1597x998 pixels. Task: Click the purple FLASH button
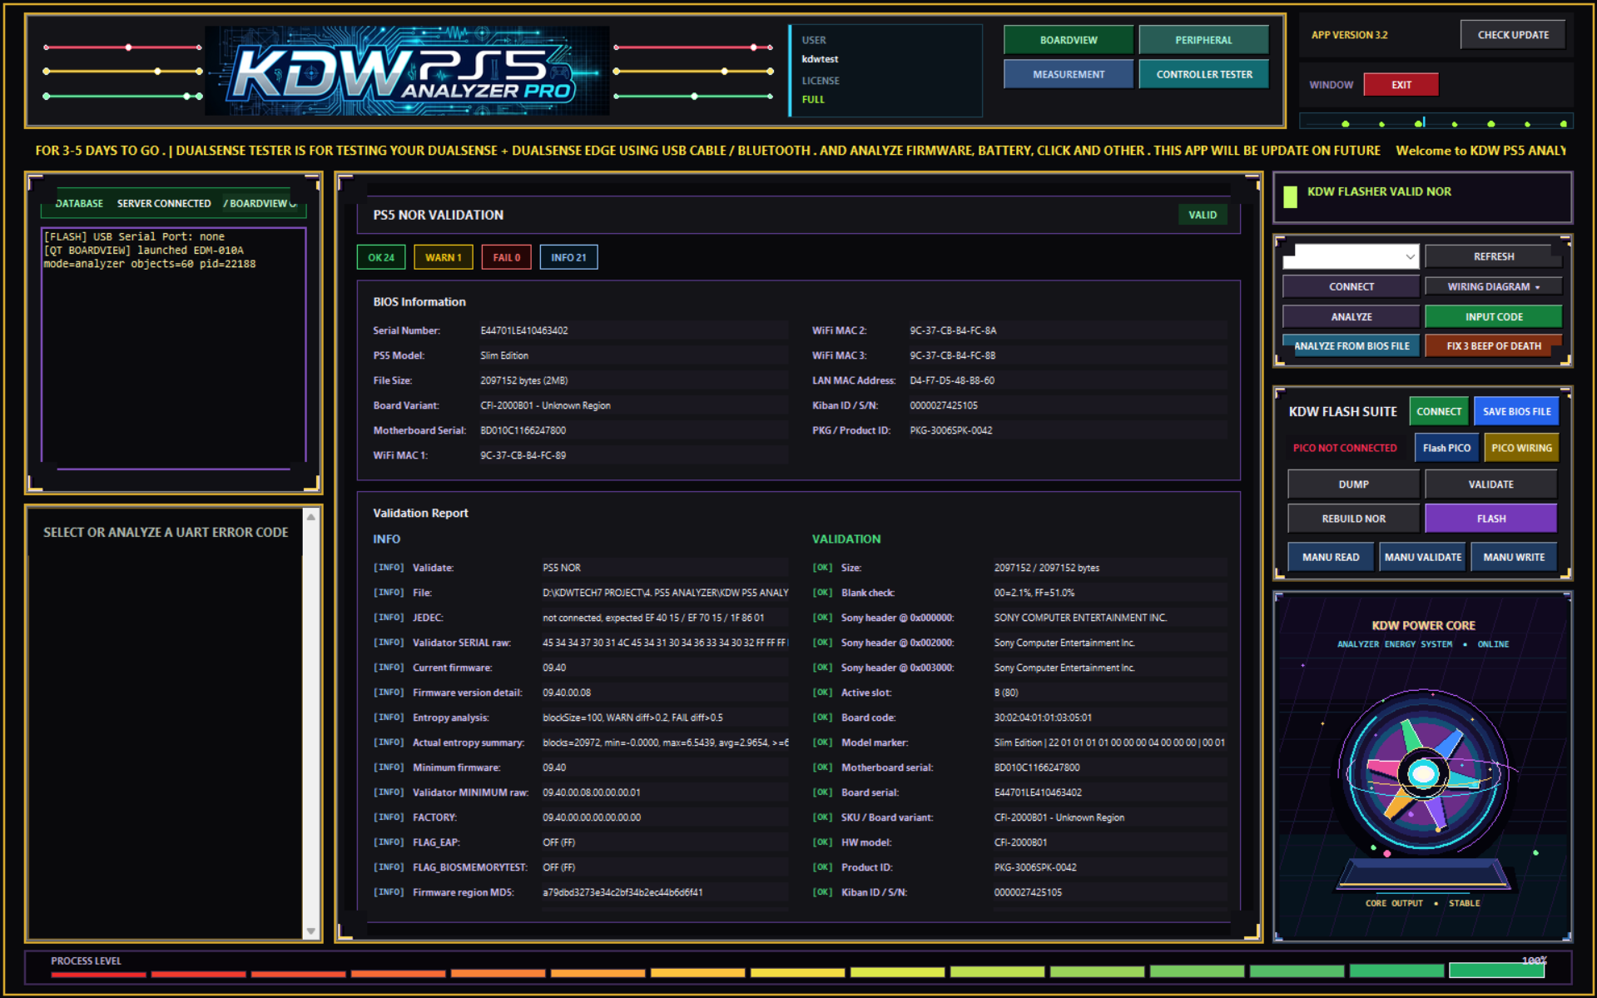[1490, 519]
